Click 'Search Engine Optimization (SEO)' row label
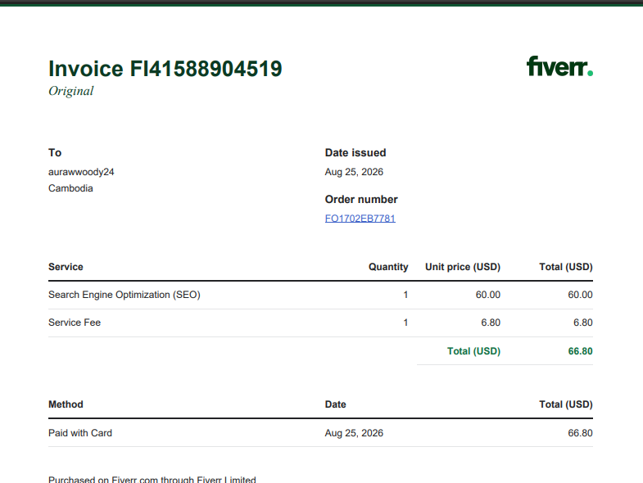Screen dimensions: 643x483 click(125, 295)
